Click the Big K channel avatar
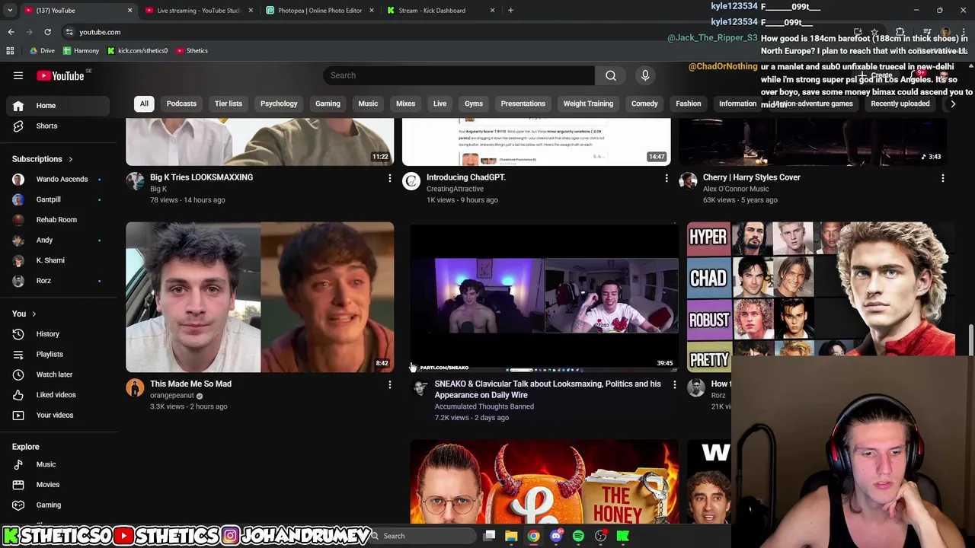 [135, 181]
